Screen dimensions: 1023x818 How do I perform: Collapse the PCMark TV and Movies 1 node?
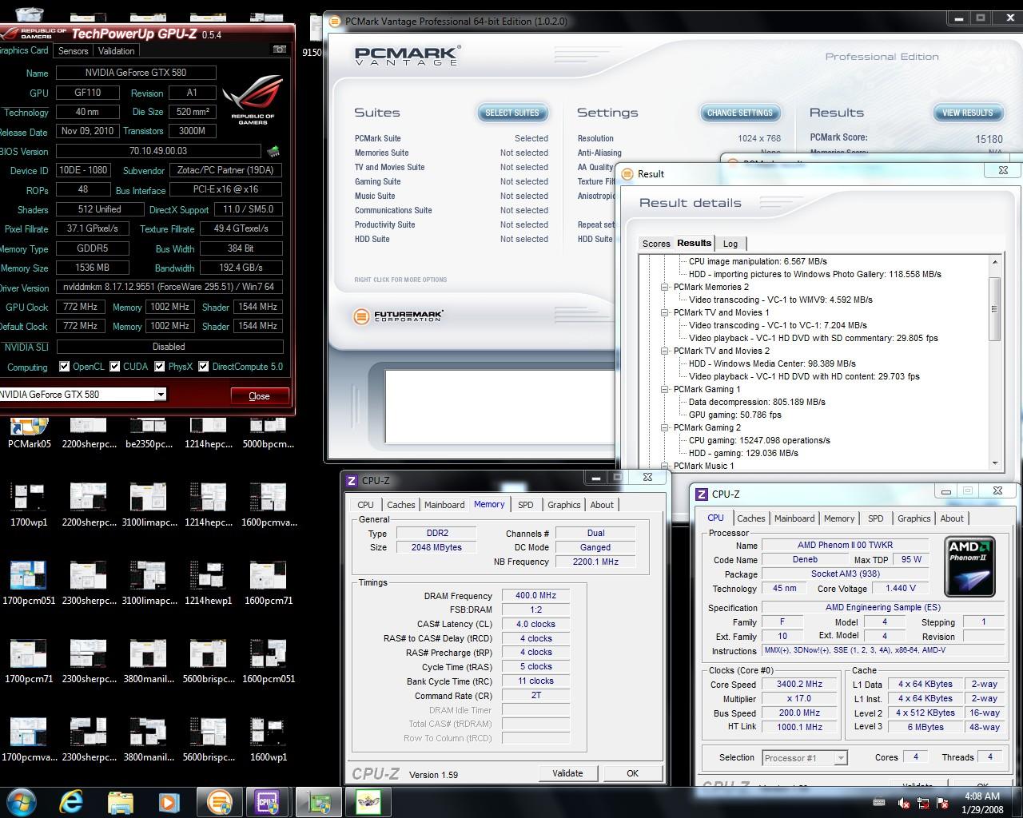(665, 312)
